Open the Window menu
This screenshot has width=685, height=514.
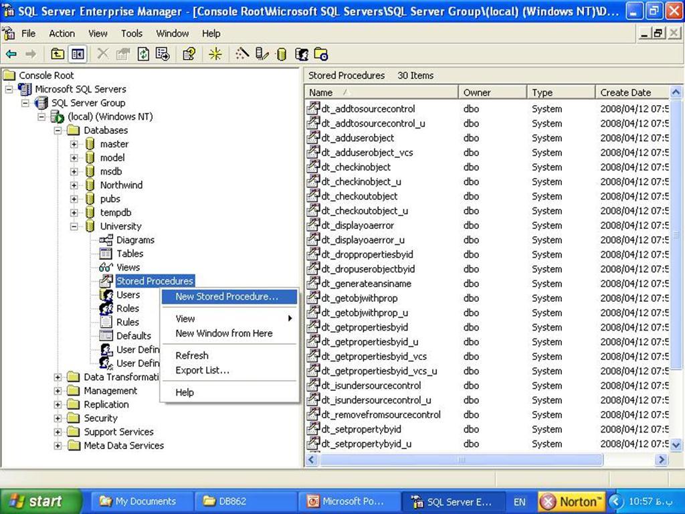(172, 33)
